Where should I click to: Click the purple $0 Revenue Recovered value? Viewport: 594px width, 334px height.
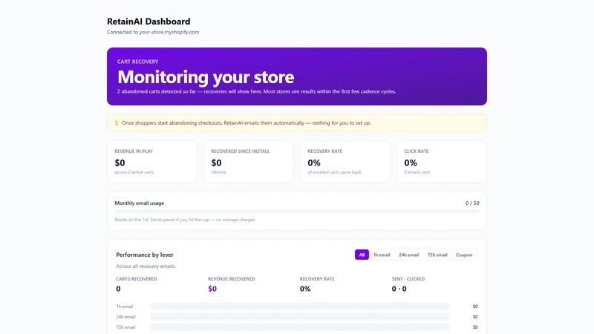pos(212,289)
